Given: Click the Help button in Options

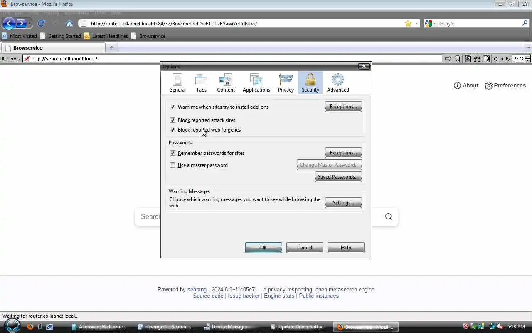Looking at the screenshot, I should tap(346, 248).
